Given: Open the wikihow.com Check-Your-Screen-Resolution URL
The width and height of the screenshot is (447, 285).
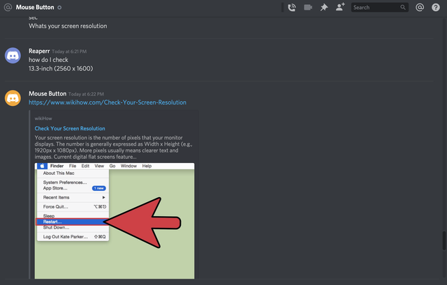Looking at the screenshot, I should 108,102.
